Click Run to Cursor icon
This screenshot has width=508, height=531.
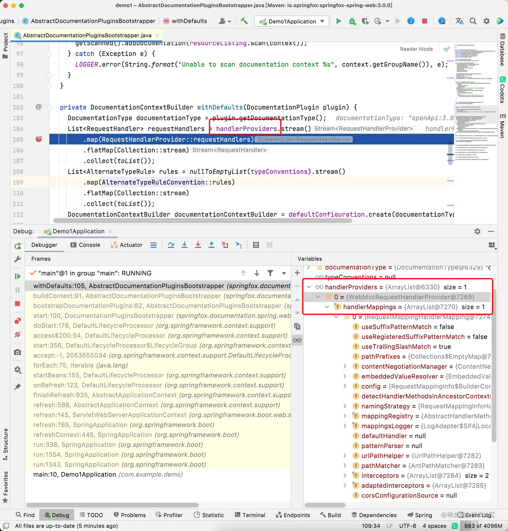click(239, 245)
